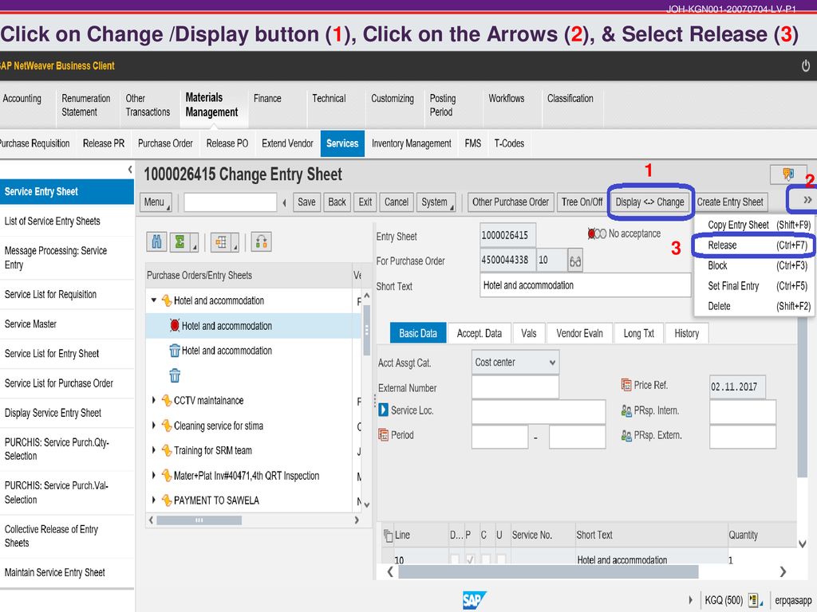Click the Other Purchase Order button
This screenshot has width=817, height=612.
[511, 202]
